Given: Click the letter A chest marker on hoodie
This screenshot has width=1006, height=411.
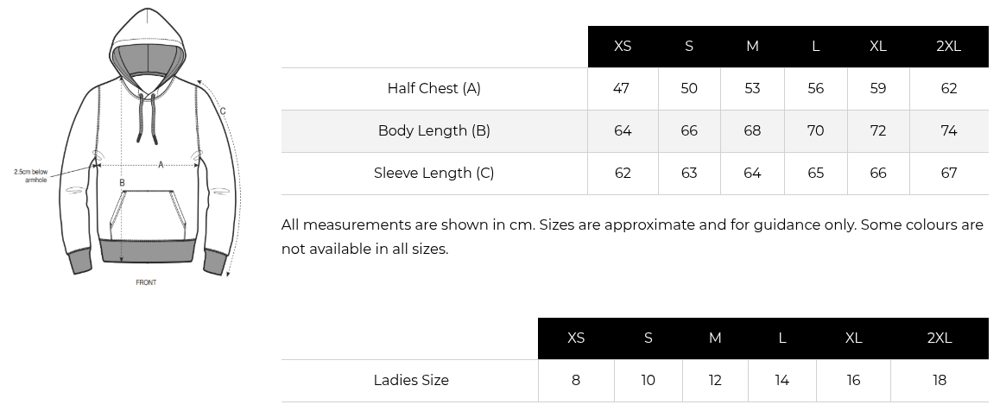Looking at the screenshot, I should [x=161, y=164].
